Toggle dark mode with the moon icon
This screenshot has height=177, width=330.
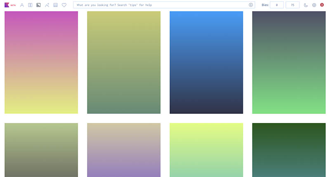click(306, 5)
